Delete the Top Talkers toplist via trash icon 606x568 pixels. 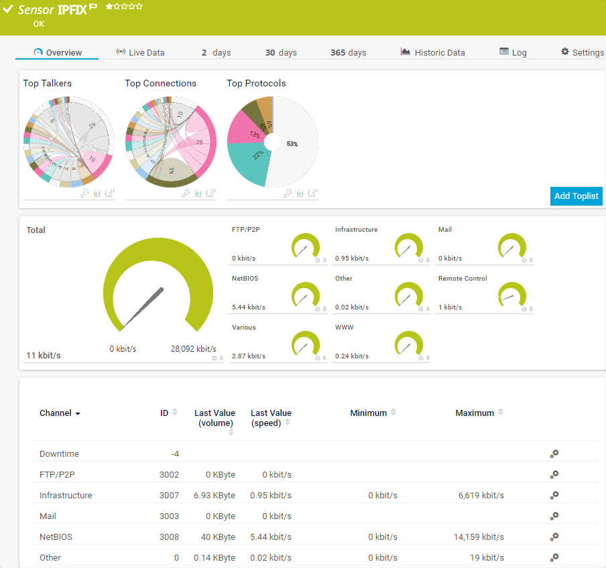(97, 193)
